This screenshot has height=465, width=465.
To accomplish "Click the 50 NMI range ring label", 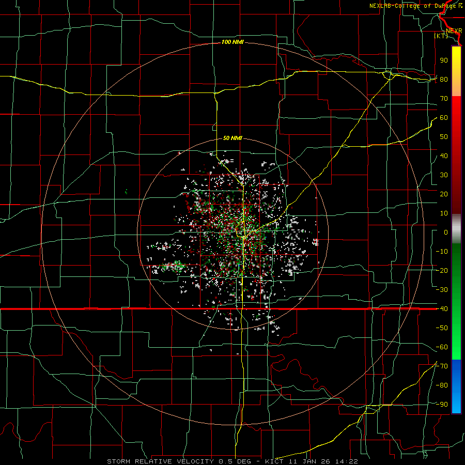I will click(233, 138).
